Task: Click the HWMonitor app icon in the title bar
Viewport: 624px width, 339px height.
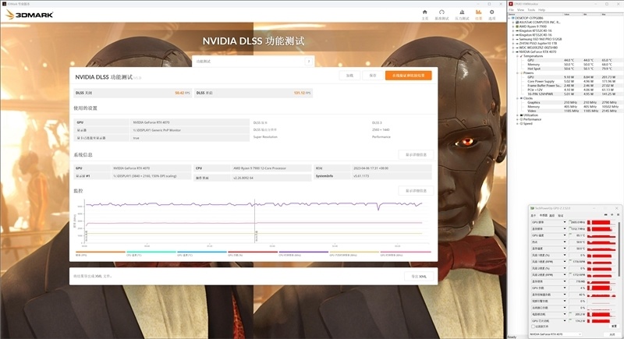Action: click(x=511, y=4)
